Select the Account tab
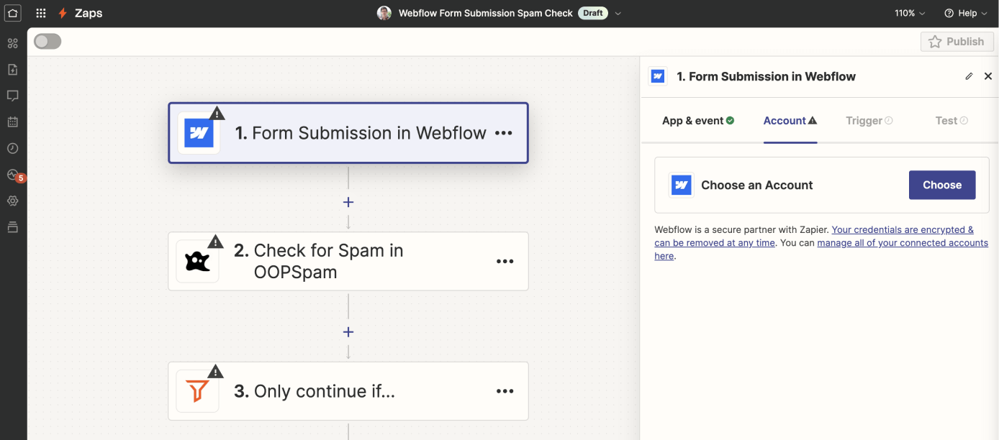 790,121
